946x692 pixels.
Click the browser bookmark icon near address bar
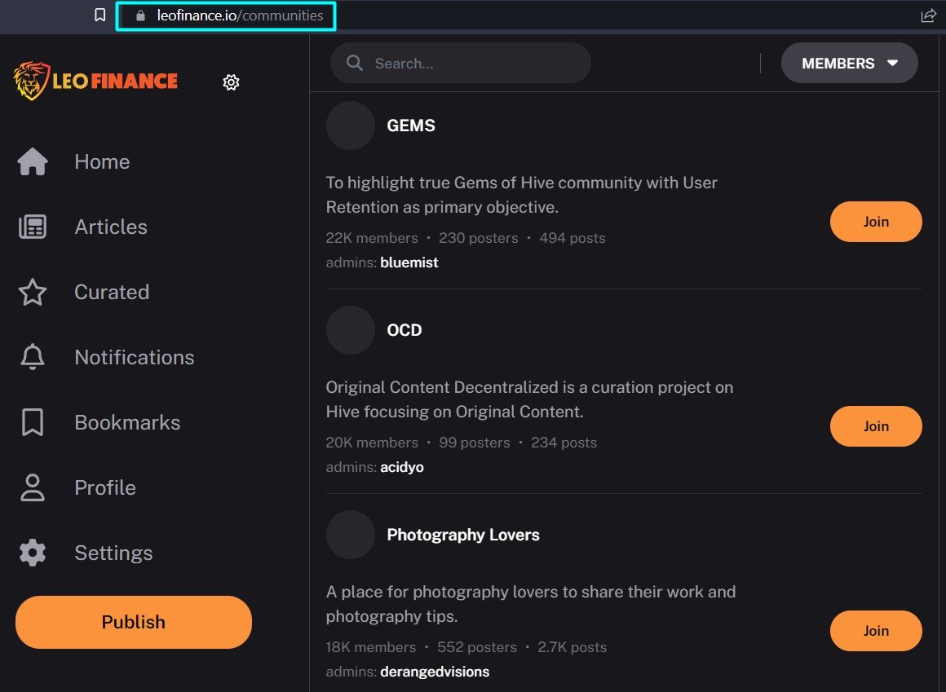coord(100,15)
